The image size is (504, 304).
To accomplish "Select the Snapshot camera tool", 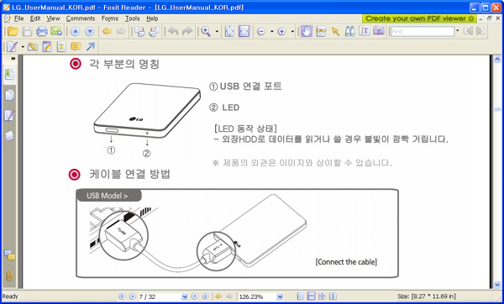I will (x=379, y=31).
